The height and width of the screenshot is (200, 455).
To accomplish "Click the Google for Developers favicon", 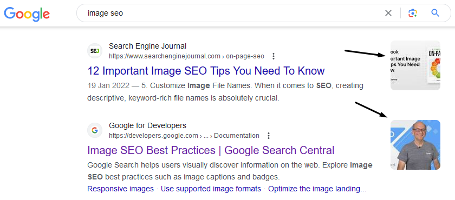I will [95, 130].
